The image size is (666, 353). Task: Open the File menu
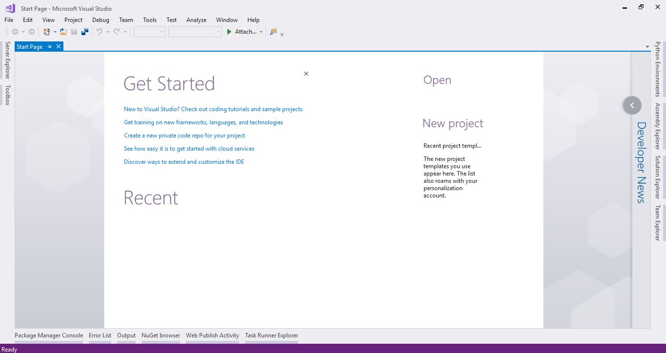pos(9,20)
